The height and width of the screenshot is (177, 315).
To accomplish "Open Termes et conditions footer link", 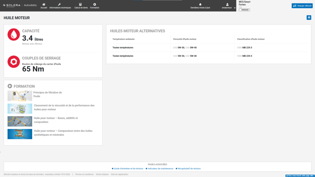I will click(x=84, y=175).
